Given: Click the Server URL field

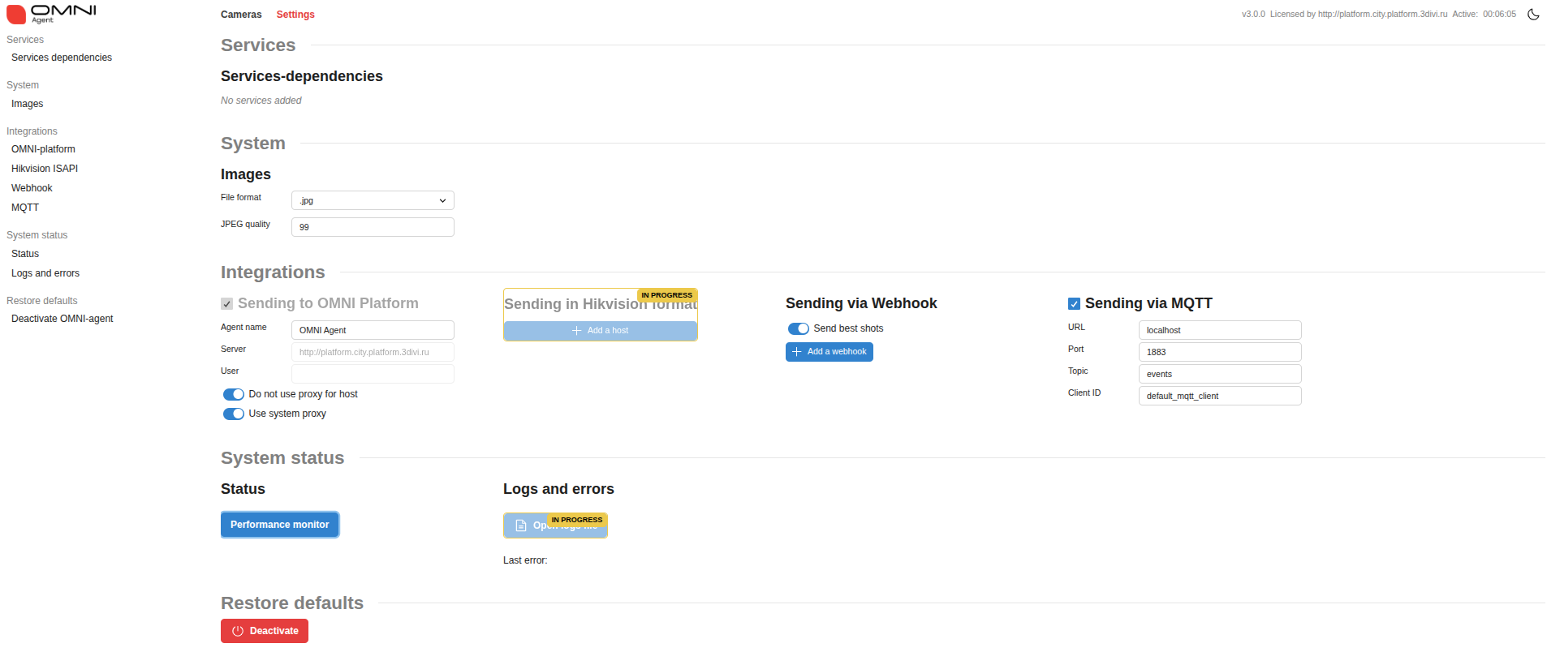Looking at the screenshot, I should (373, 352).
